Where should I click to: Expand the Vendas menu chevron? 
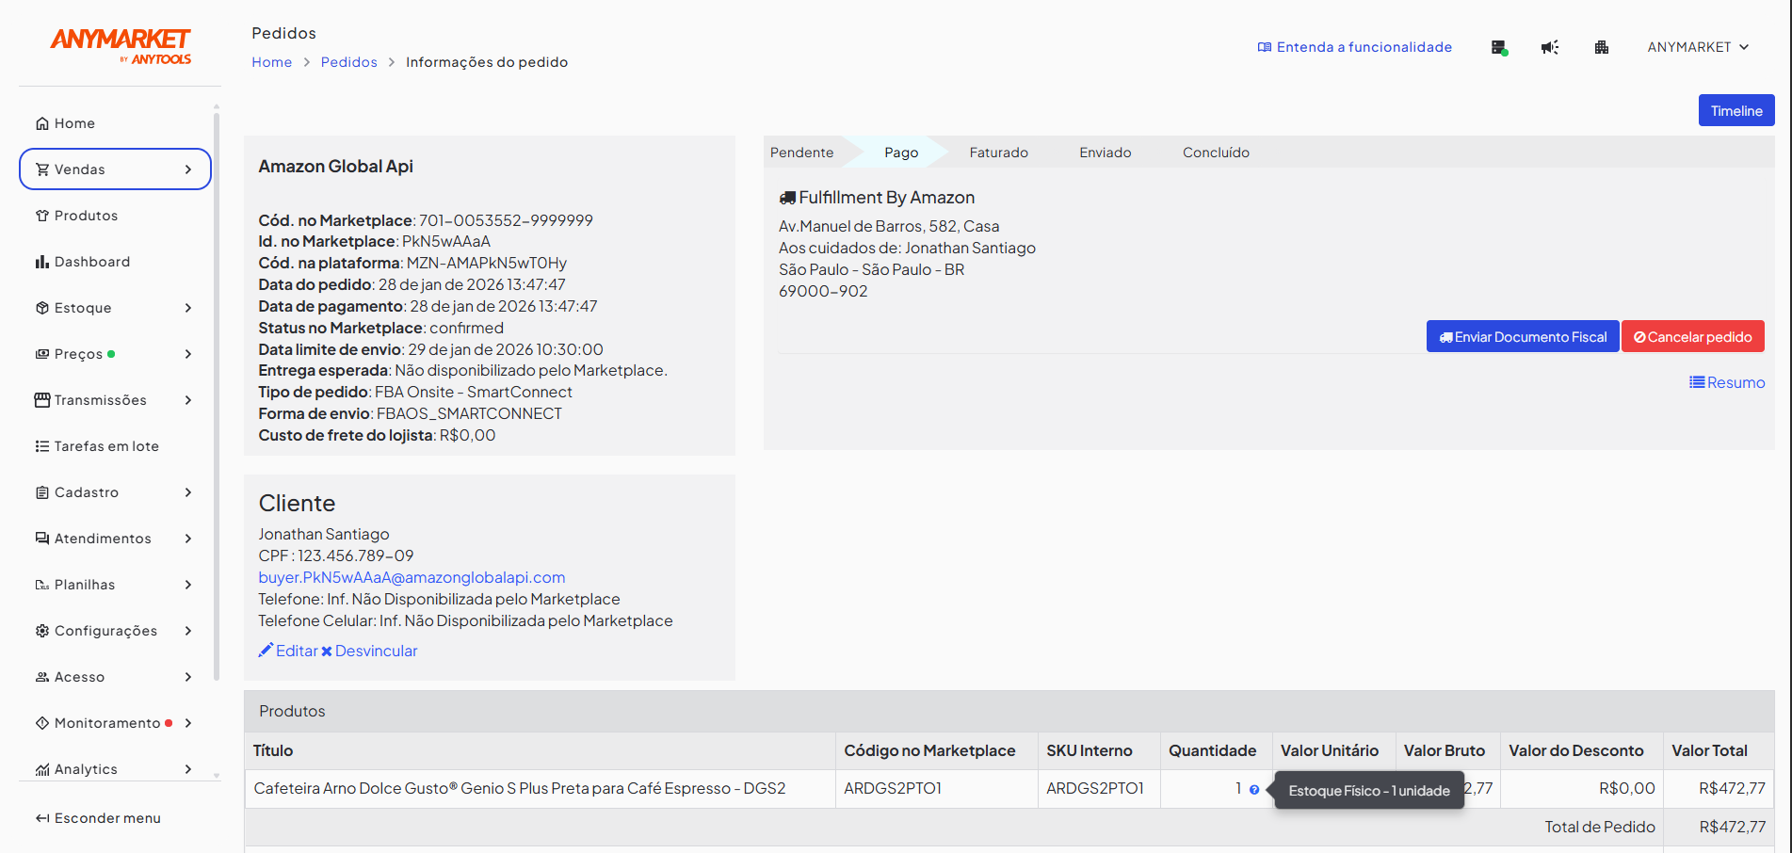pyautogui.click(x=188, y=169)
